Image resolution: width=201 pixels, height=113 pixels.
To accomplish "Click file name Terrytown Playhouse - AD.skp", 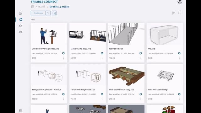I will pos(46,89).
